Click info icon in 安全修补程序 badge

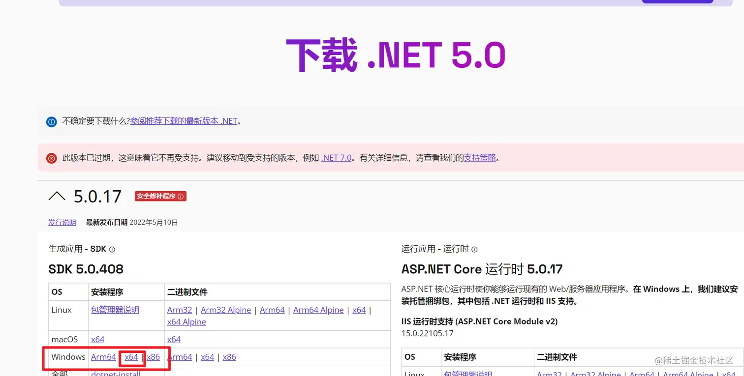(x=181, y=197)
